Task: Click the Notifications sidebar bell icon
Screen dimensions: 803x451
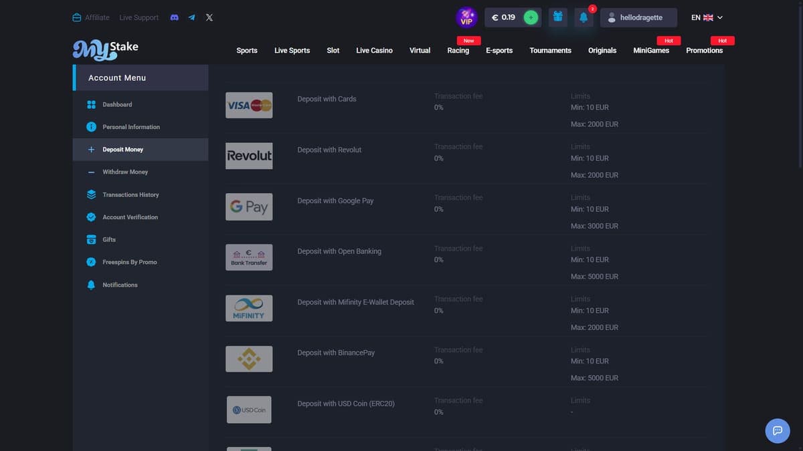Action: [92, 285]
